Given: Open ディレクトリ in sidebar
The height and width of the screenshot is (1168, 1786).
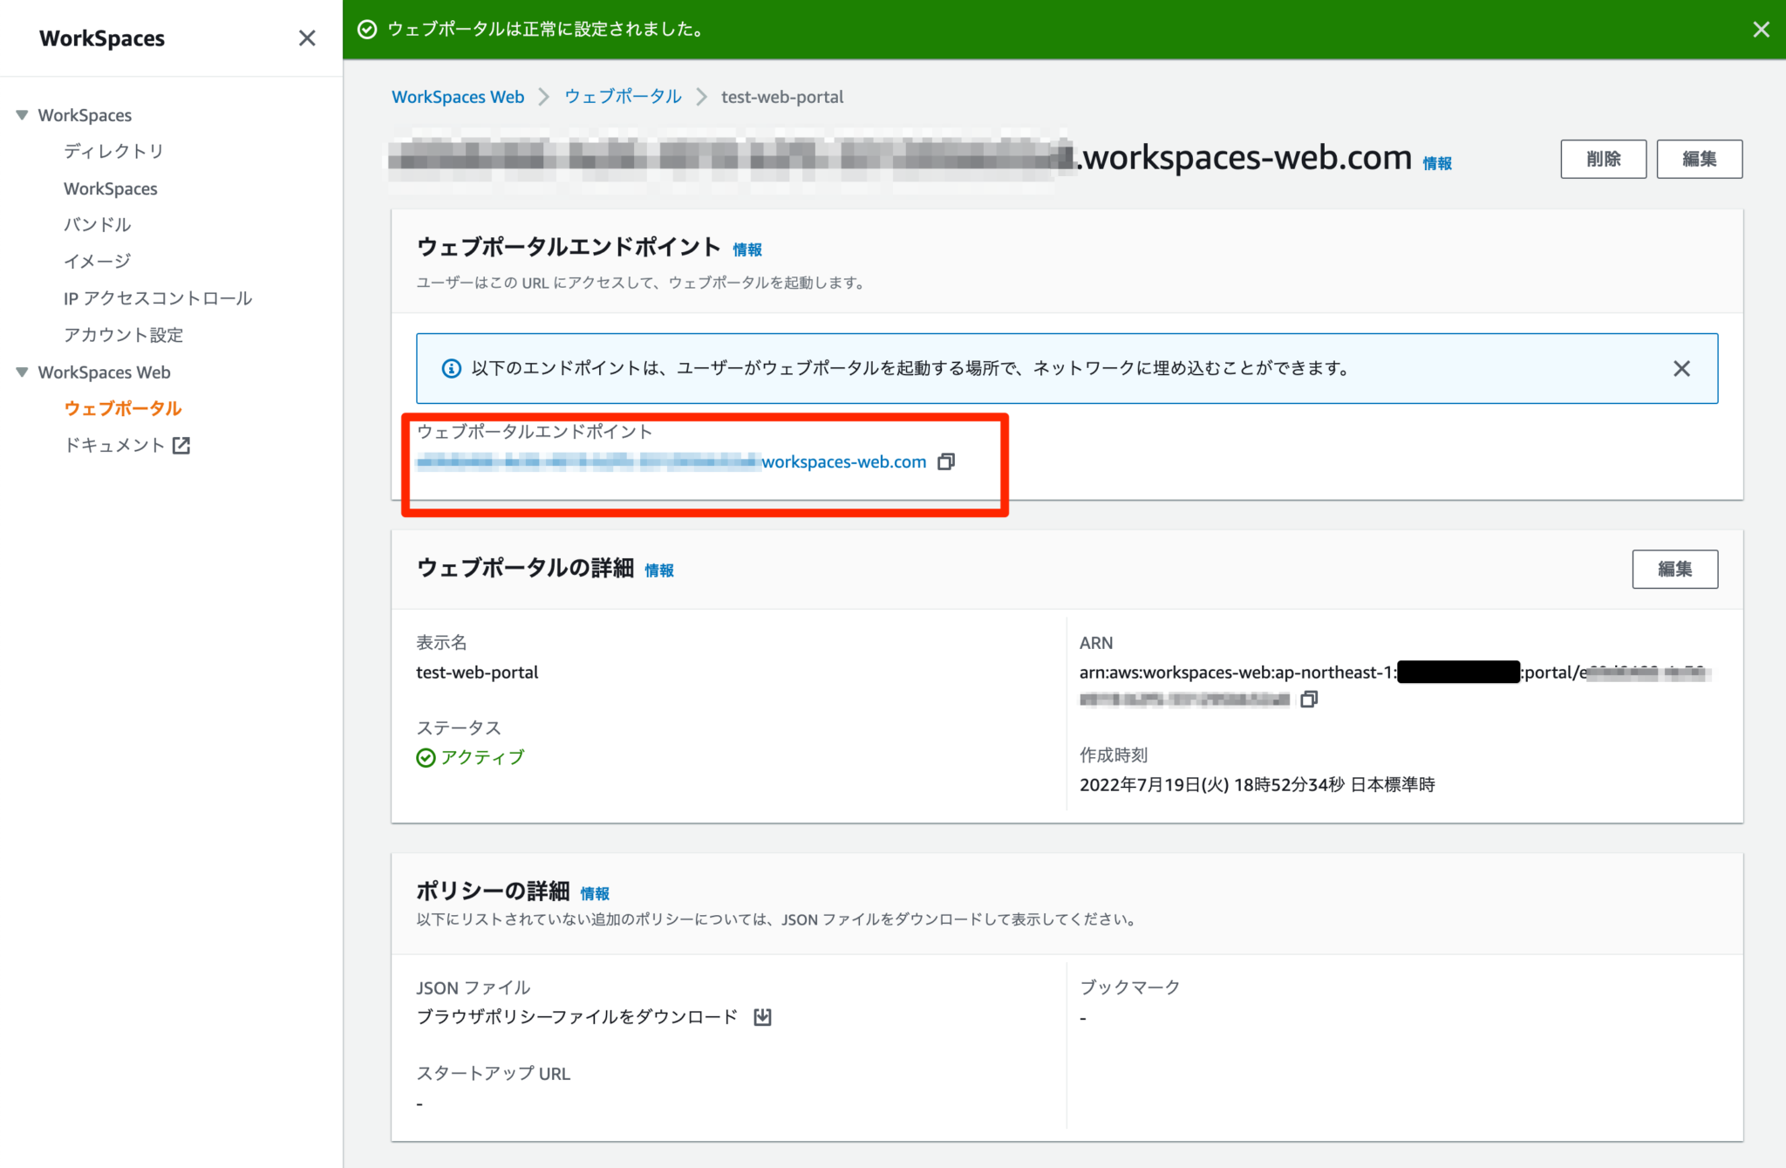Looking at the screenshot, I should coord(113,152).
